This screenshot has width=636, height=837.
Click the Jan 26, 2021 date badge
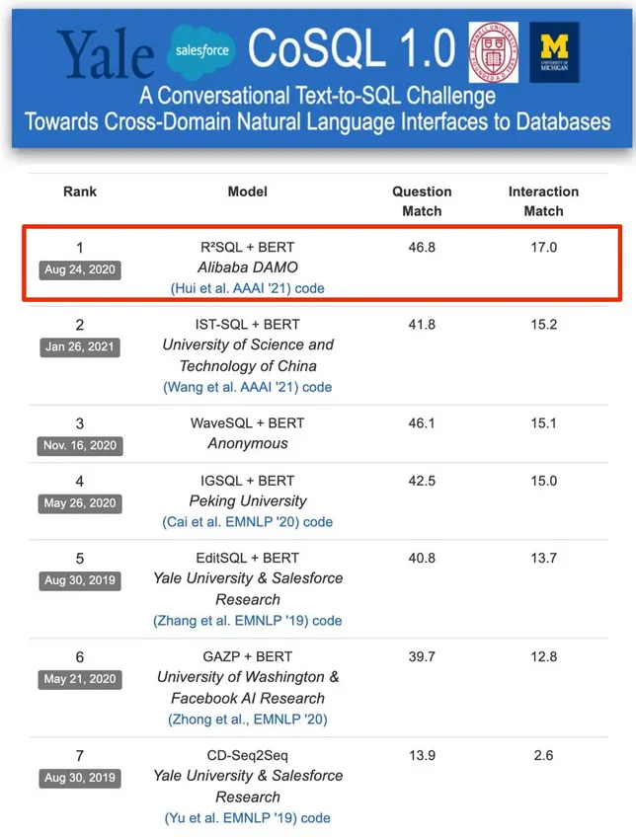pyautogui.click(x=80, y=346)
